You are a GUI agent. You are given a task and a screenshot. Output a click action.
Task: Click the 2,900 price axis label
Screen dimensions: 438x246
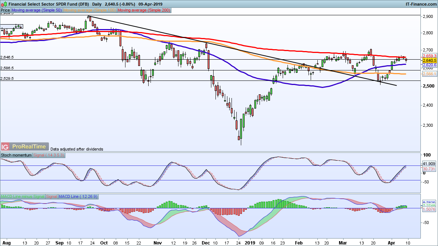pyautogui.click(x=428, y=17)
